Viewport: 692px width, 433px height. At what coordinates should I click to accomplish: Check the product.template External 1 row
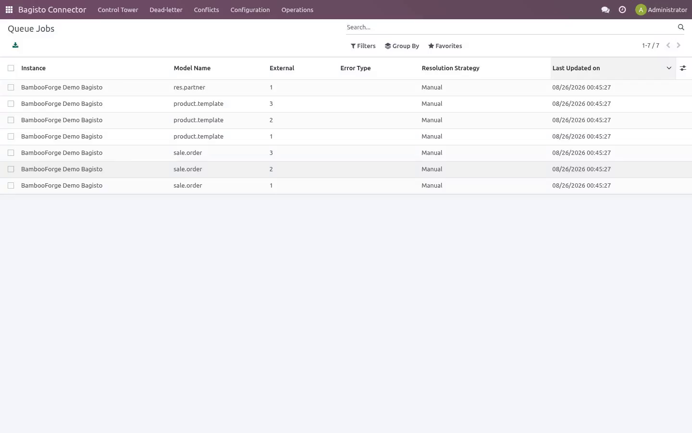pos(11,137)
